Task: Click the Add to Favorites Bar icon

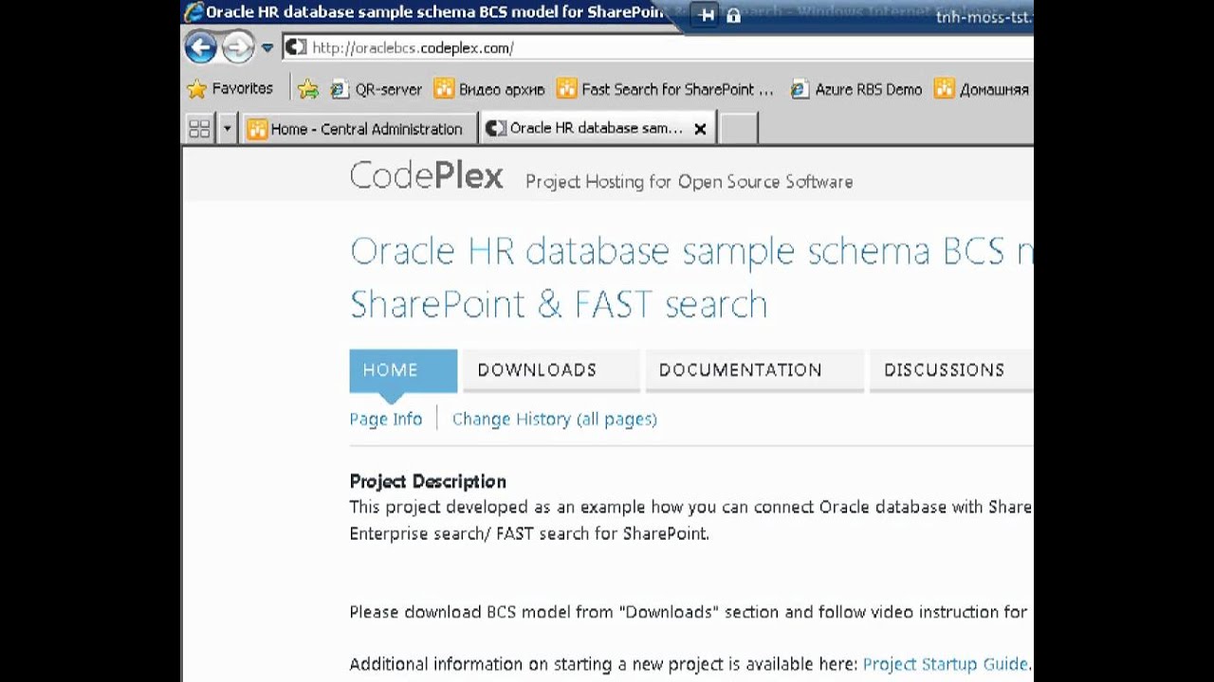Action: coord(307,89)
